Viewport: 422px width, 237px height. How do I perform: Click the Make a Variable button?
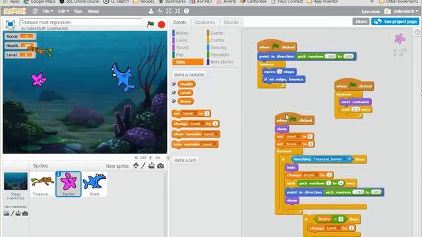tap(189, 74)
